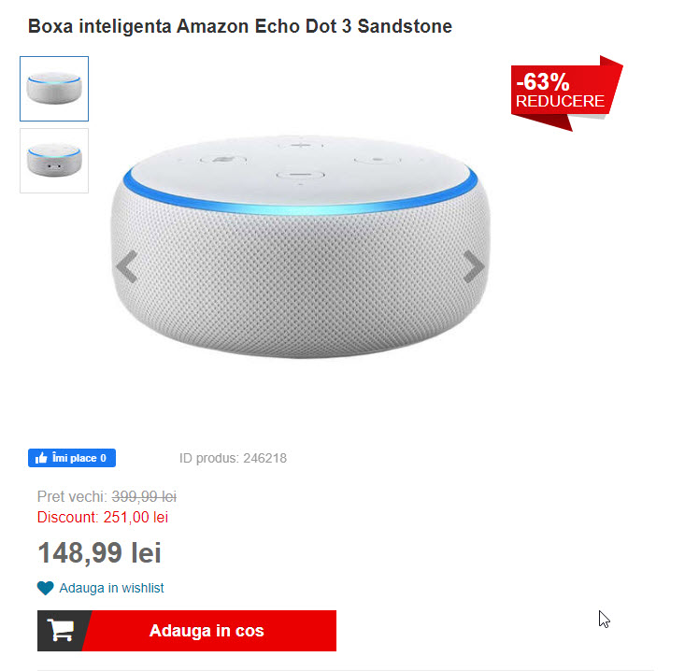Like the product with the Îmi place button
The image size is (685, 671).
coord(72,458)
